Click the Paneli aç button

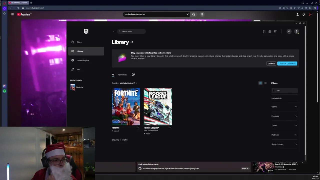[245, 168]
